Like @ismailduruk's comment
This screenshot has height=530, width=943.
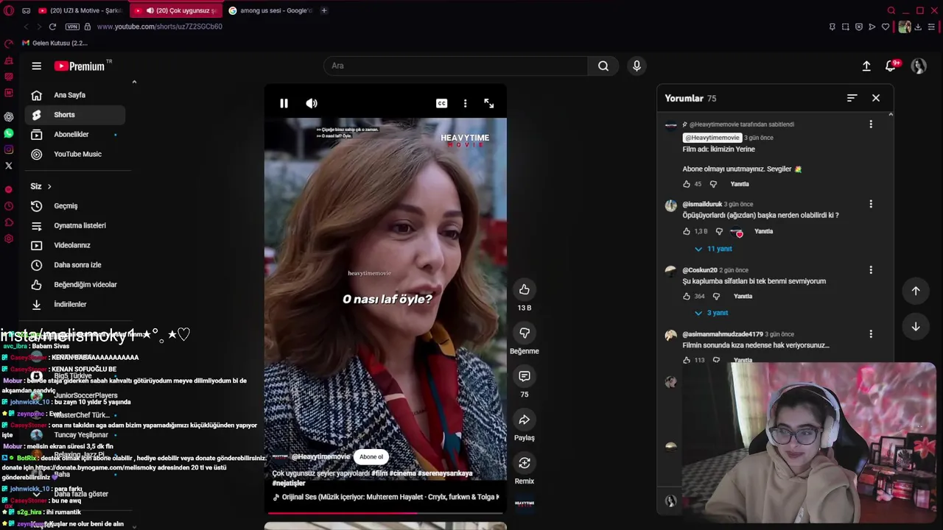tap(687, 231)
